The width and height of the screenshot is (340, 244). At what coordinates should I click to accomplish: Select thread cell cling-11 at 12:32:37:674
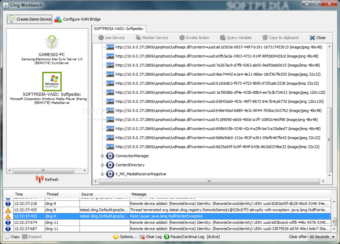pyautogui.click(x=62, y=222)
